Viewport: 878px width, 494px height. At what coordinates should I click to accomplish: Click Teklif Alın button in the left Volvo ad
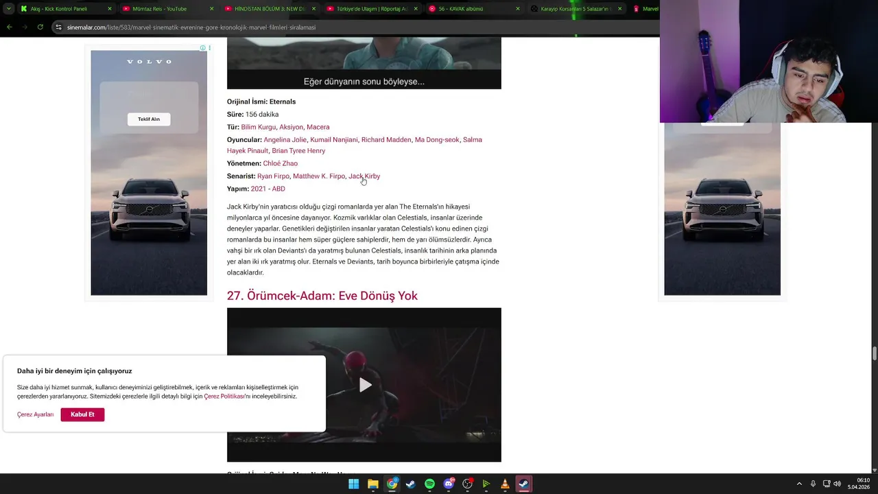click(149, 119)
